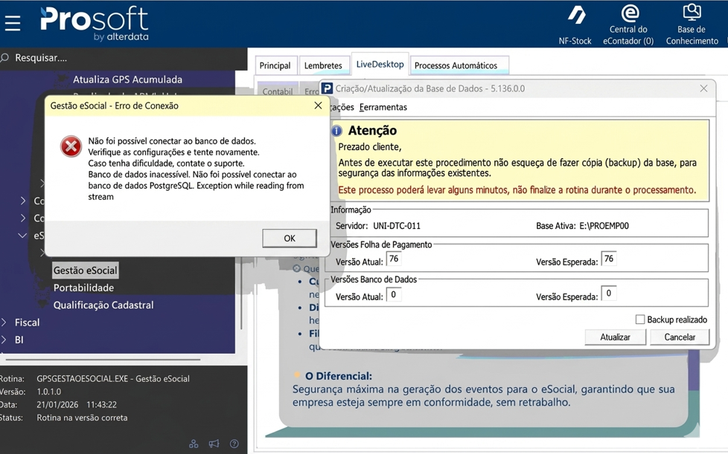Select the LiveDesktop tab
Screen dimensions: 728x454
click(380, 65)
